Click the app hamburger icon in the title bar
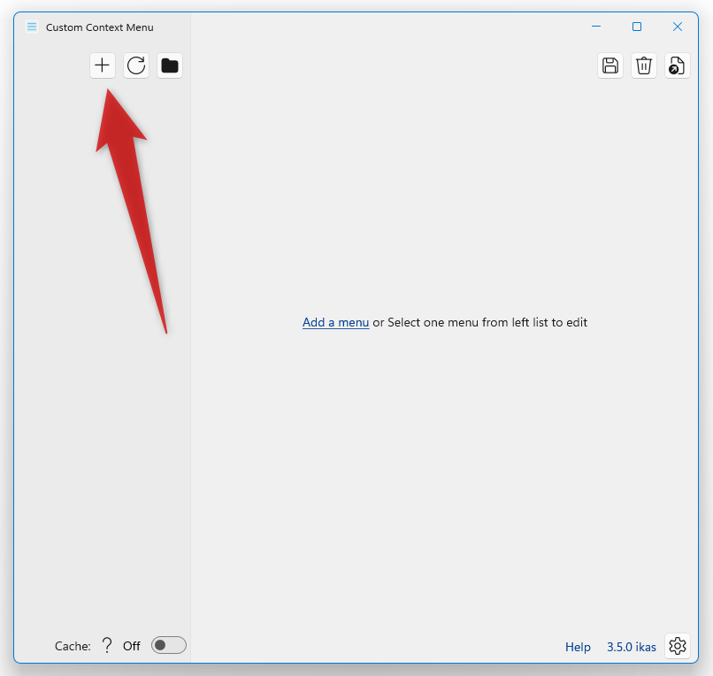 click(x=32, y=27)
